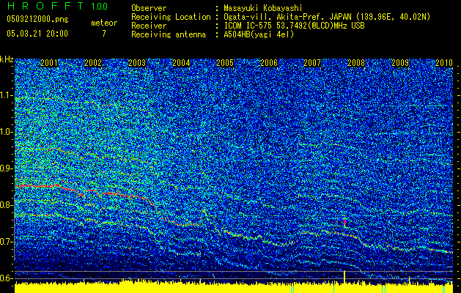461x293 pixels.
Task: Click the Receiving Location label
Action: [x=171, y=17]
